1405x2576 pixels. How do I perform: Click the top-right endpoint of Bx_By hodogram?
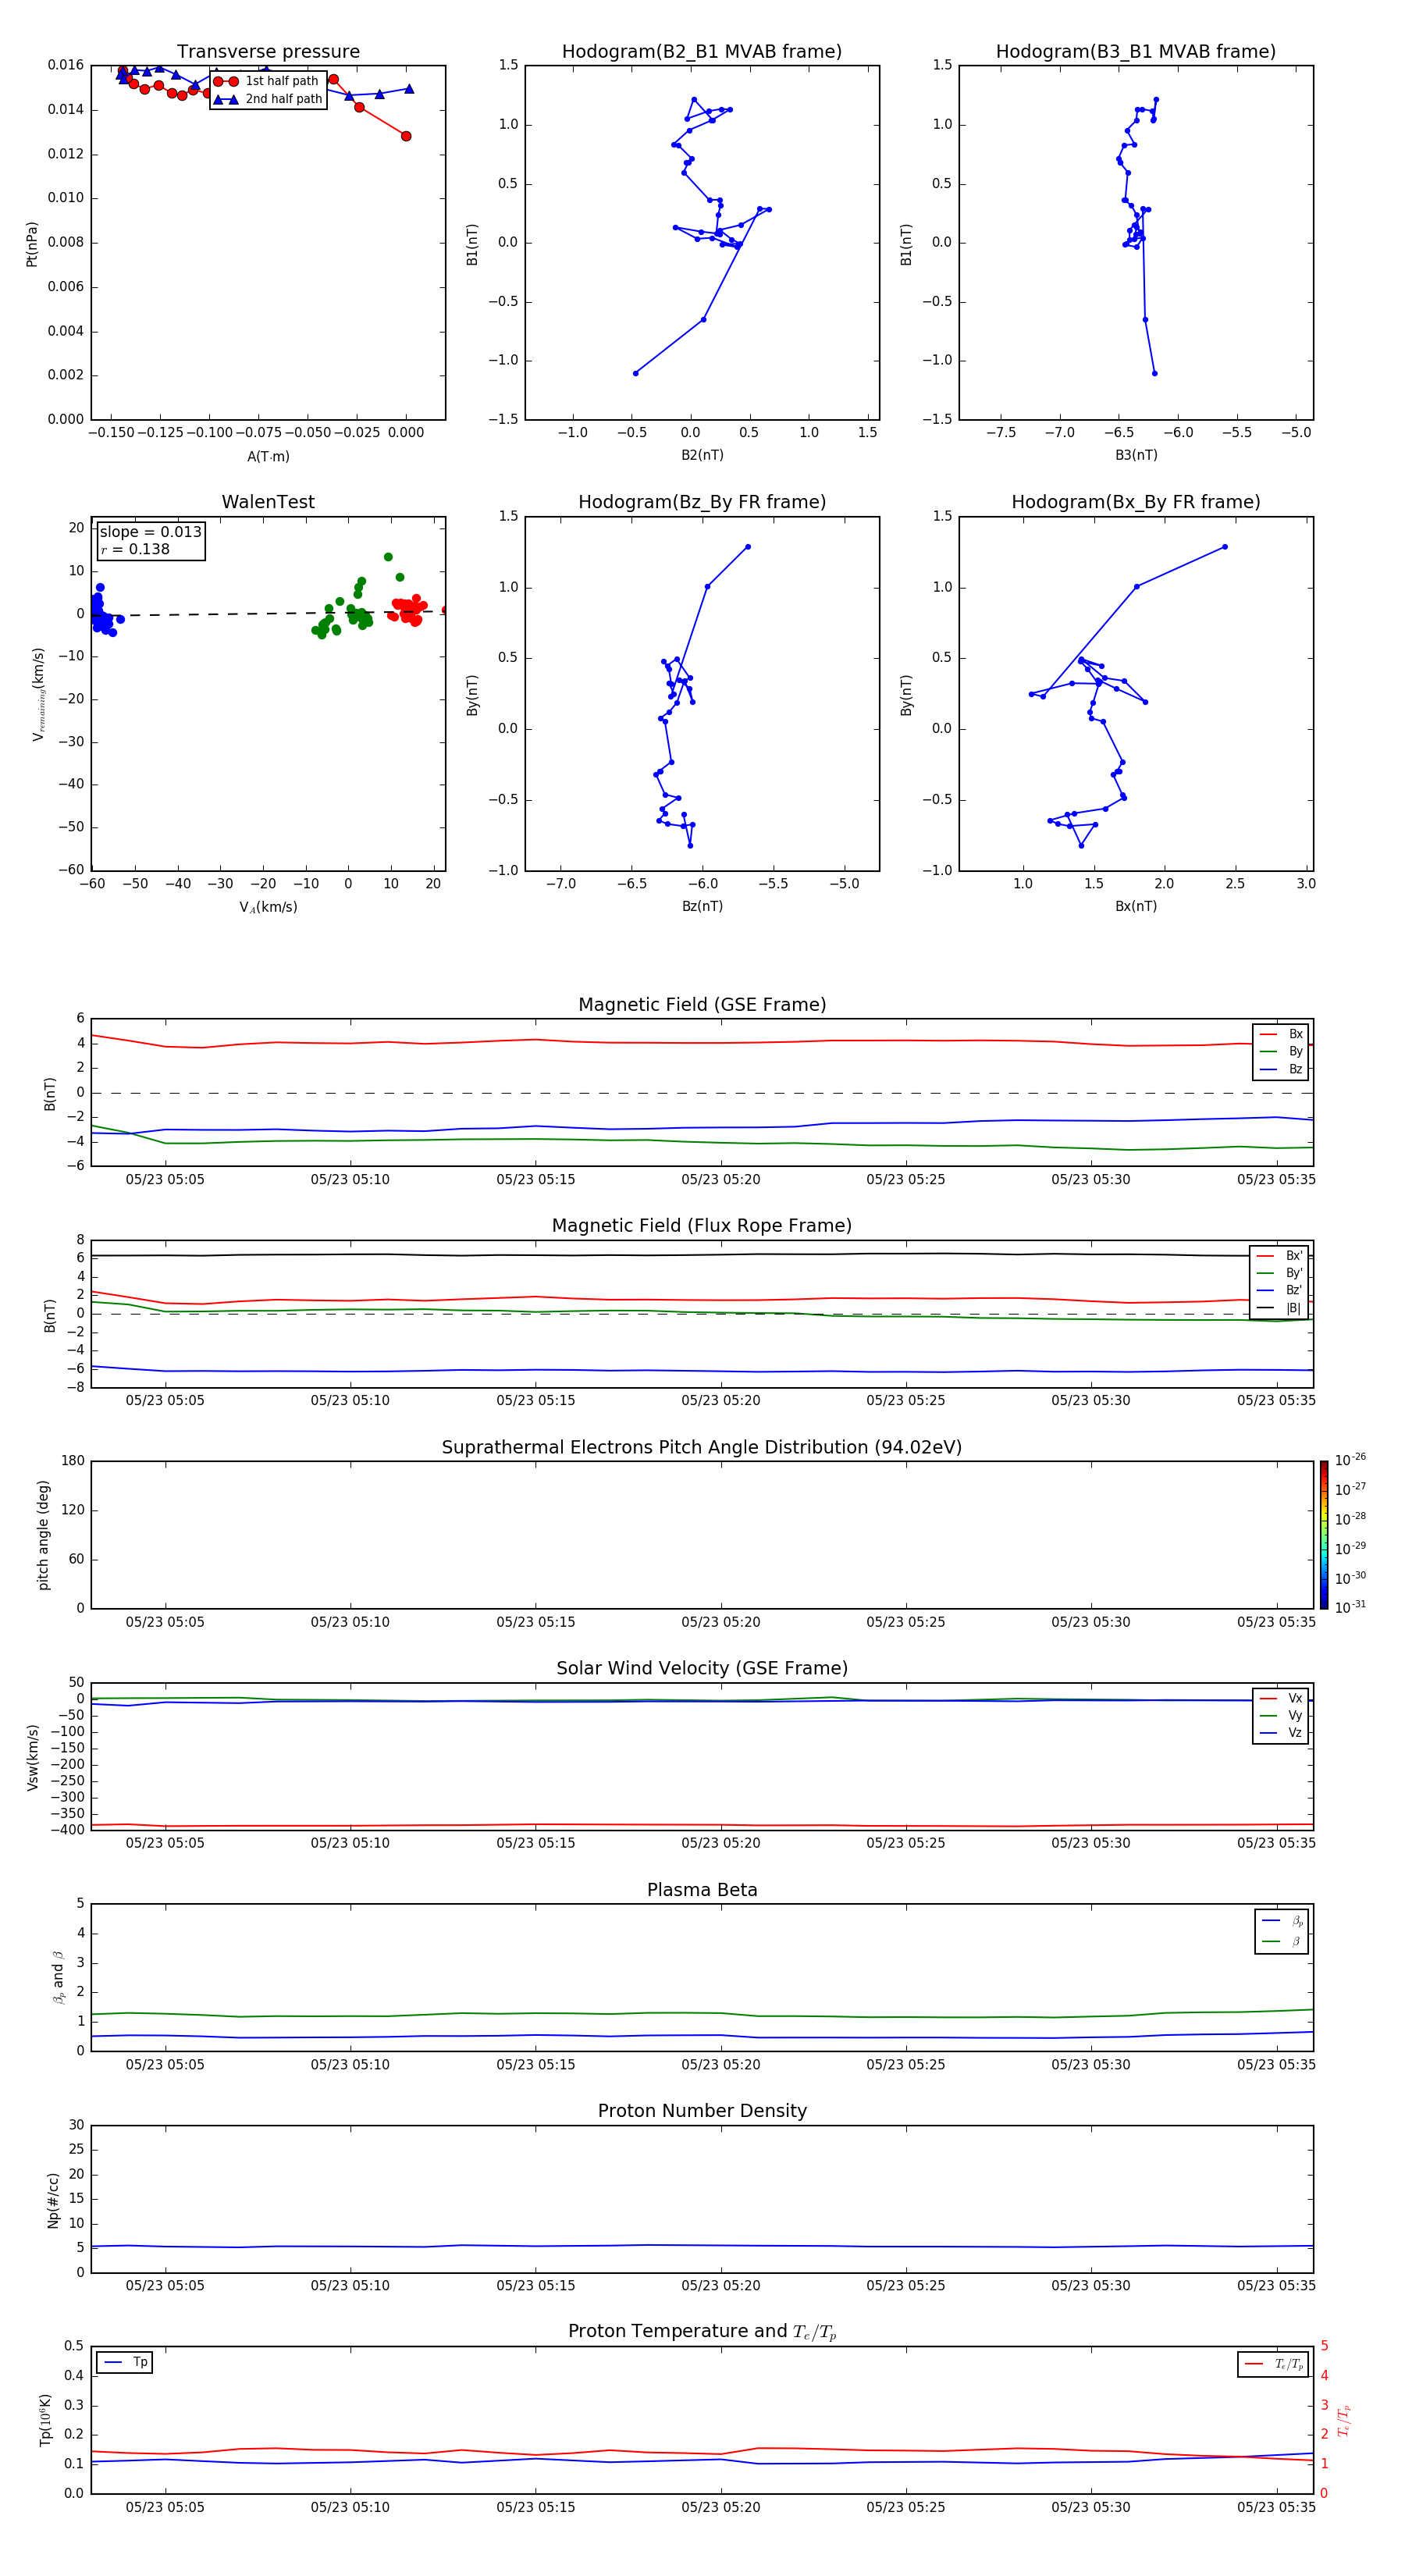[x=1225, y=547]
